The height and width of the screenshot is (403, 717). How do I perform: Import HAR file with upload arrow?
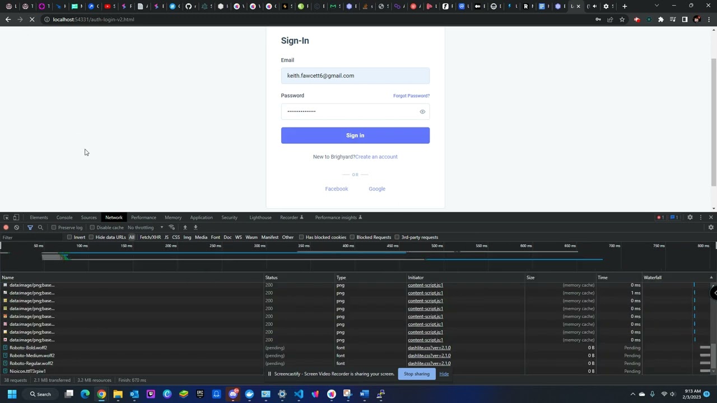(185, 227)
